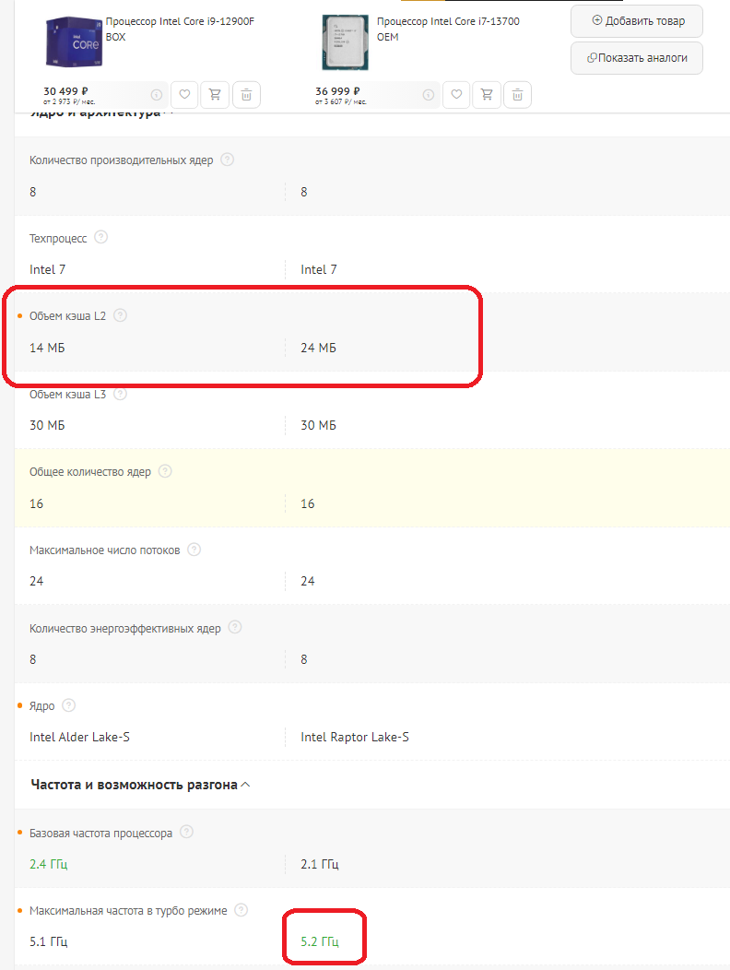Select the 5.1 ГГц turbo frequency
The width and height of the screenshot is (730, 970).
click(x=48, y=941)
